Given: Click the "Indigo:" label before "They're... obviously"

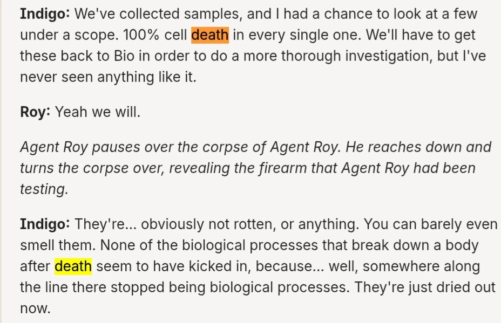Looking at the screenshot, I should pos(45,224).
